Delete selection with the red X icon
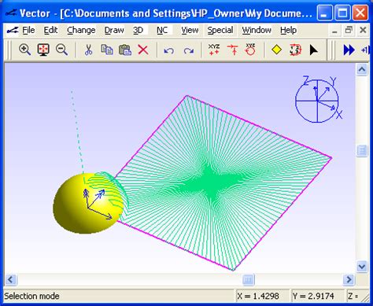Viewport: 373px width, 306px height. coord(143,50)
